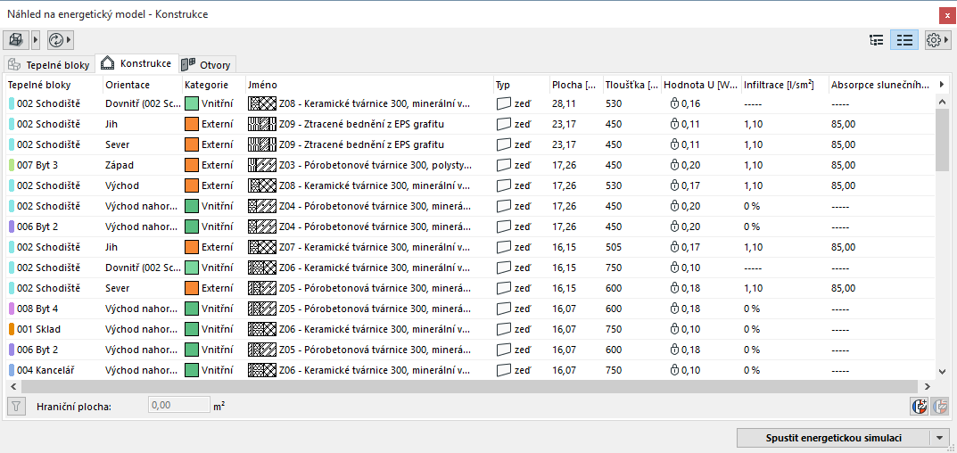Click the green Vnitřní swatch in 001 Sklad row
Screen dimensions: 957x453
[x=192, y=329]
